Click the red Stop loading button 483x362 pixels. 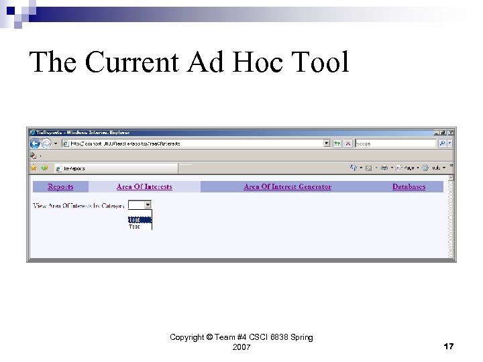click(348, 143)
